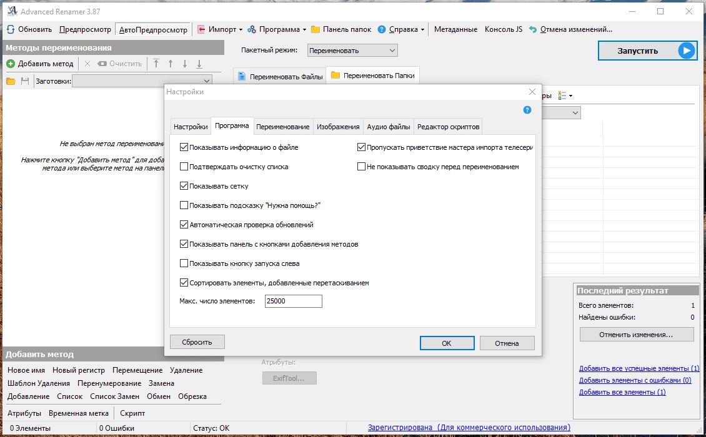Screen dimensions: 706x437
Task: Move method to bottom arrow icon
Action: [x=199, y=64]
